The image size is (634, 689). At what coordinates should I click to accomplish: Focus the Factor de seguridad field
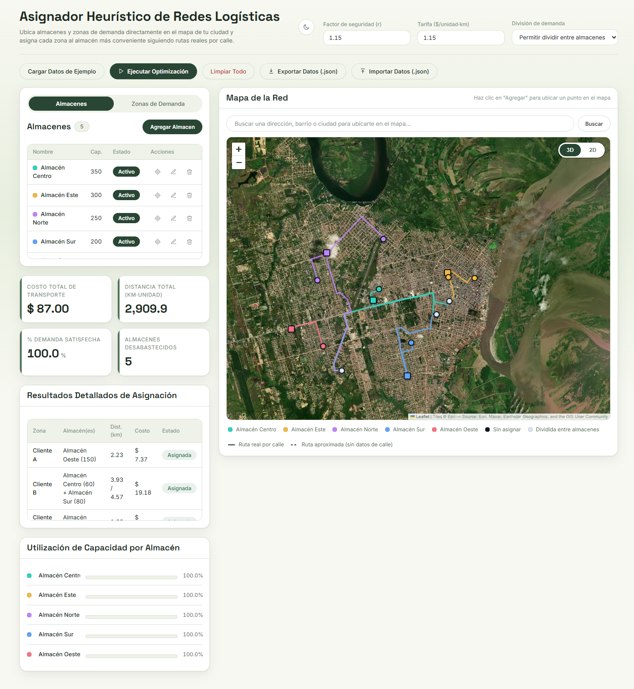[x=367, y=38]
